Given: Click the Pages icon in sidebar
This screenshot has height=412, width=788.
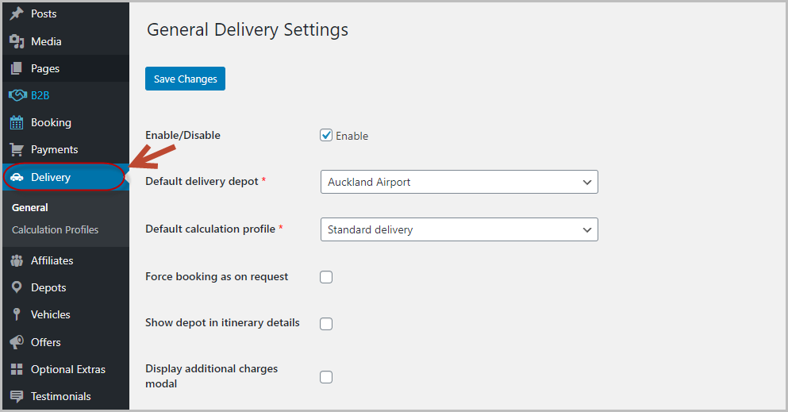Looking at the screenshot, I should tap(17, 68).
